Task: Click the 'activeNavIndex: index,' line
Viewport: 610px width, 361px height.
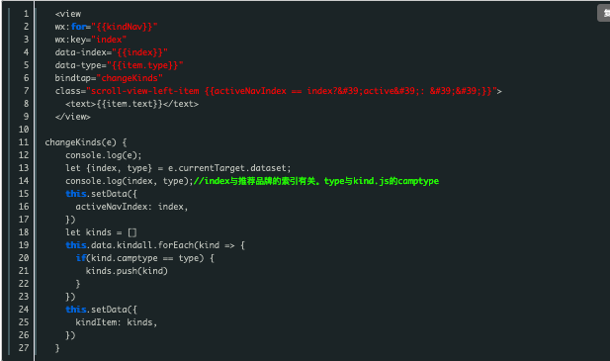Action: [x=131, y=207]
